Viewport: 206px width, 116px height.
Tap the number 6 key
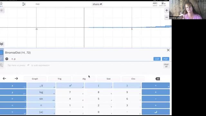127,99
